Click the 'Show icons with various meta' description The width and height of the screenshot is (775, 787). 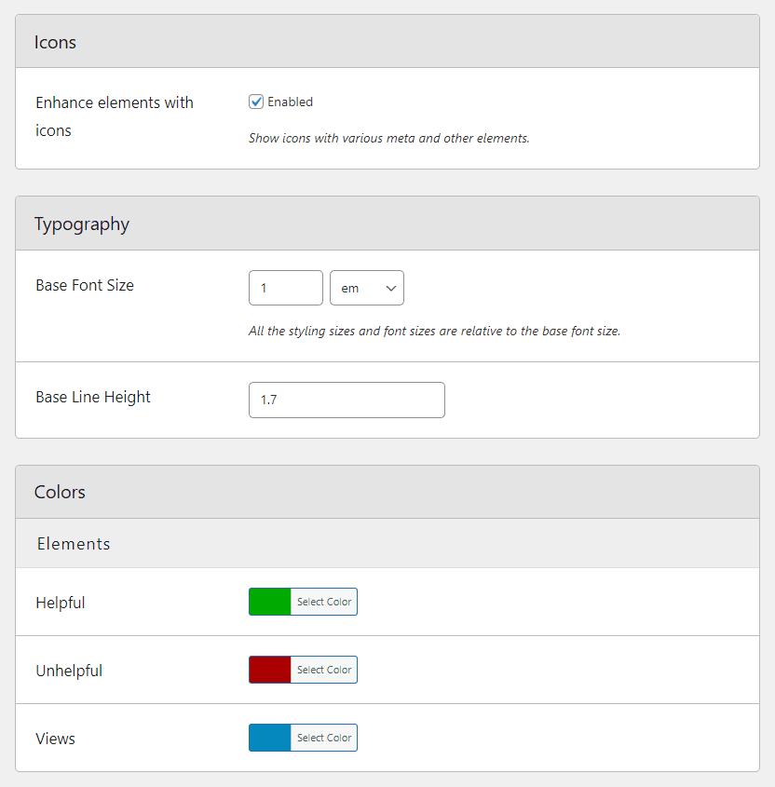(389, 138)
